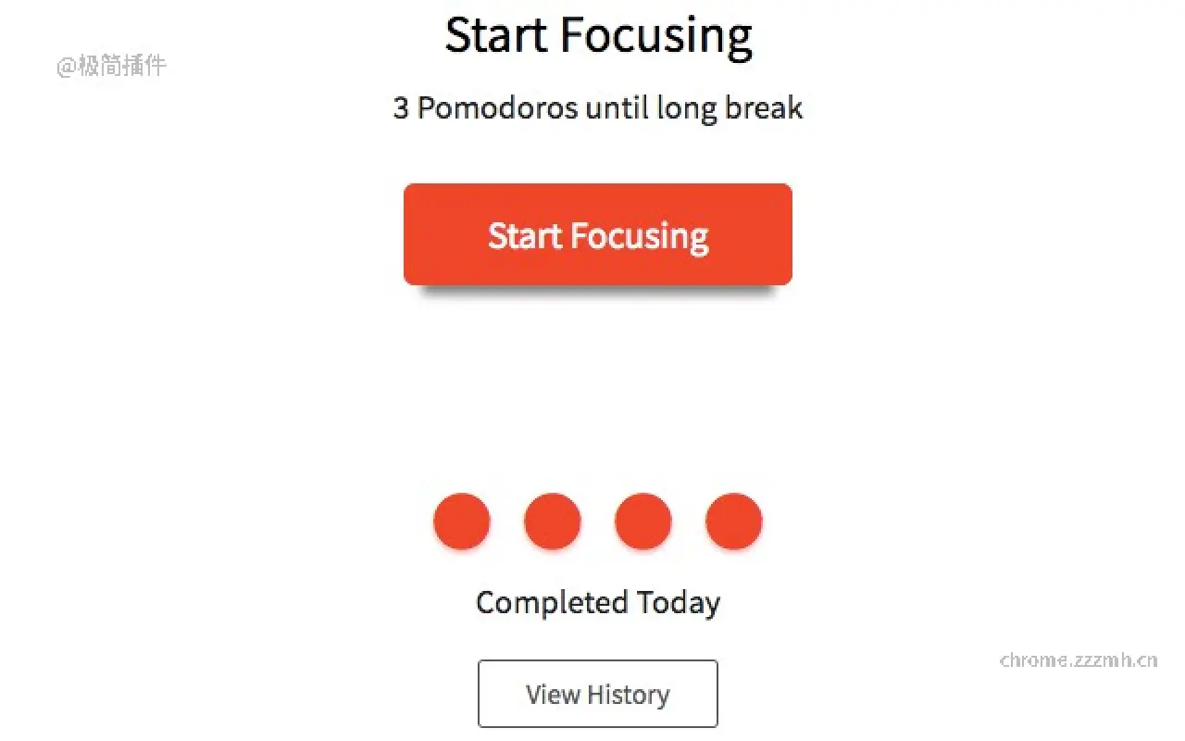Click the @ symbol in the top-left watermark
Viewport: 1185px width, 741px height.
tap(66, 67)
